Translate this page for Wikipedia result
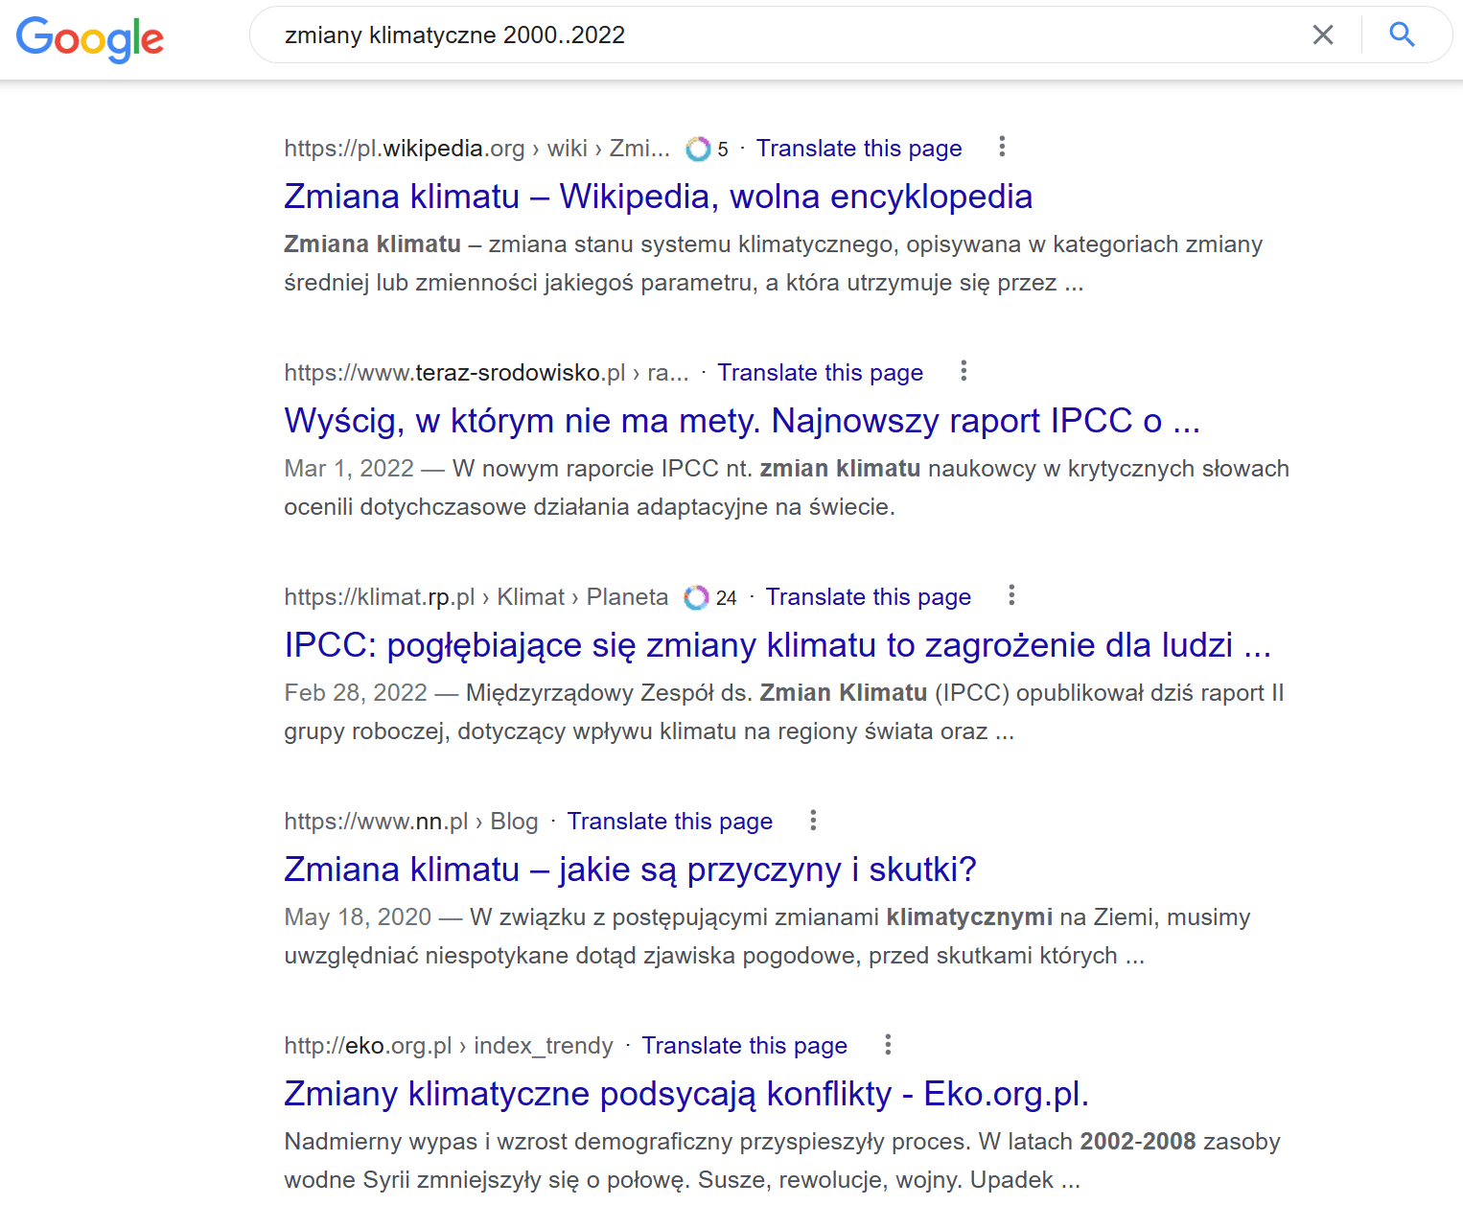The width and height of the screenshot is (1463, 1206). pos(859,149)
